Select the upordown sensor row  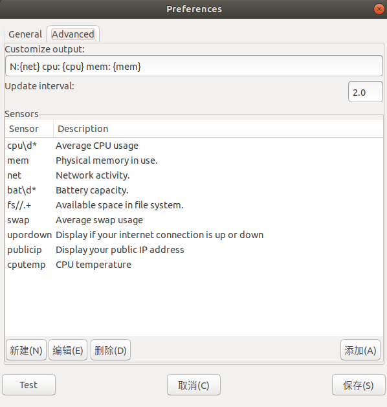pyautogui.click(x=194, y=235)
